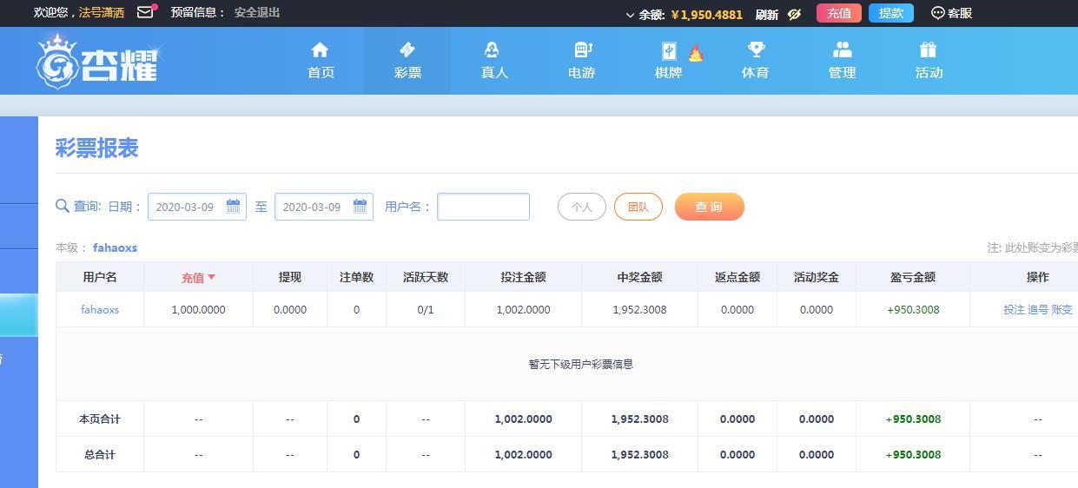Open the 真人 live casino menu
The image size is (1078, 488).
[x=494, y=61]
